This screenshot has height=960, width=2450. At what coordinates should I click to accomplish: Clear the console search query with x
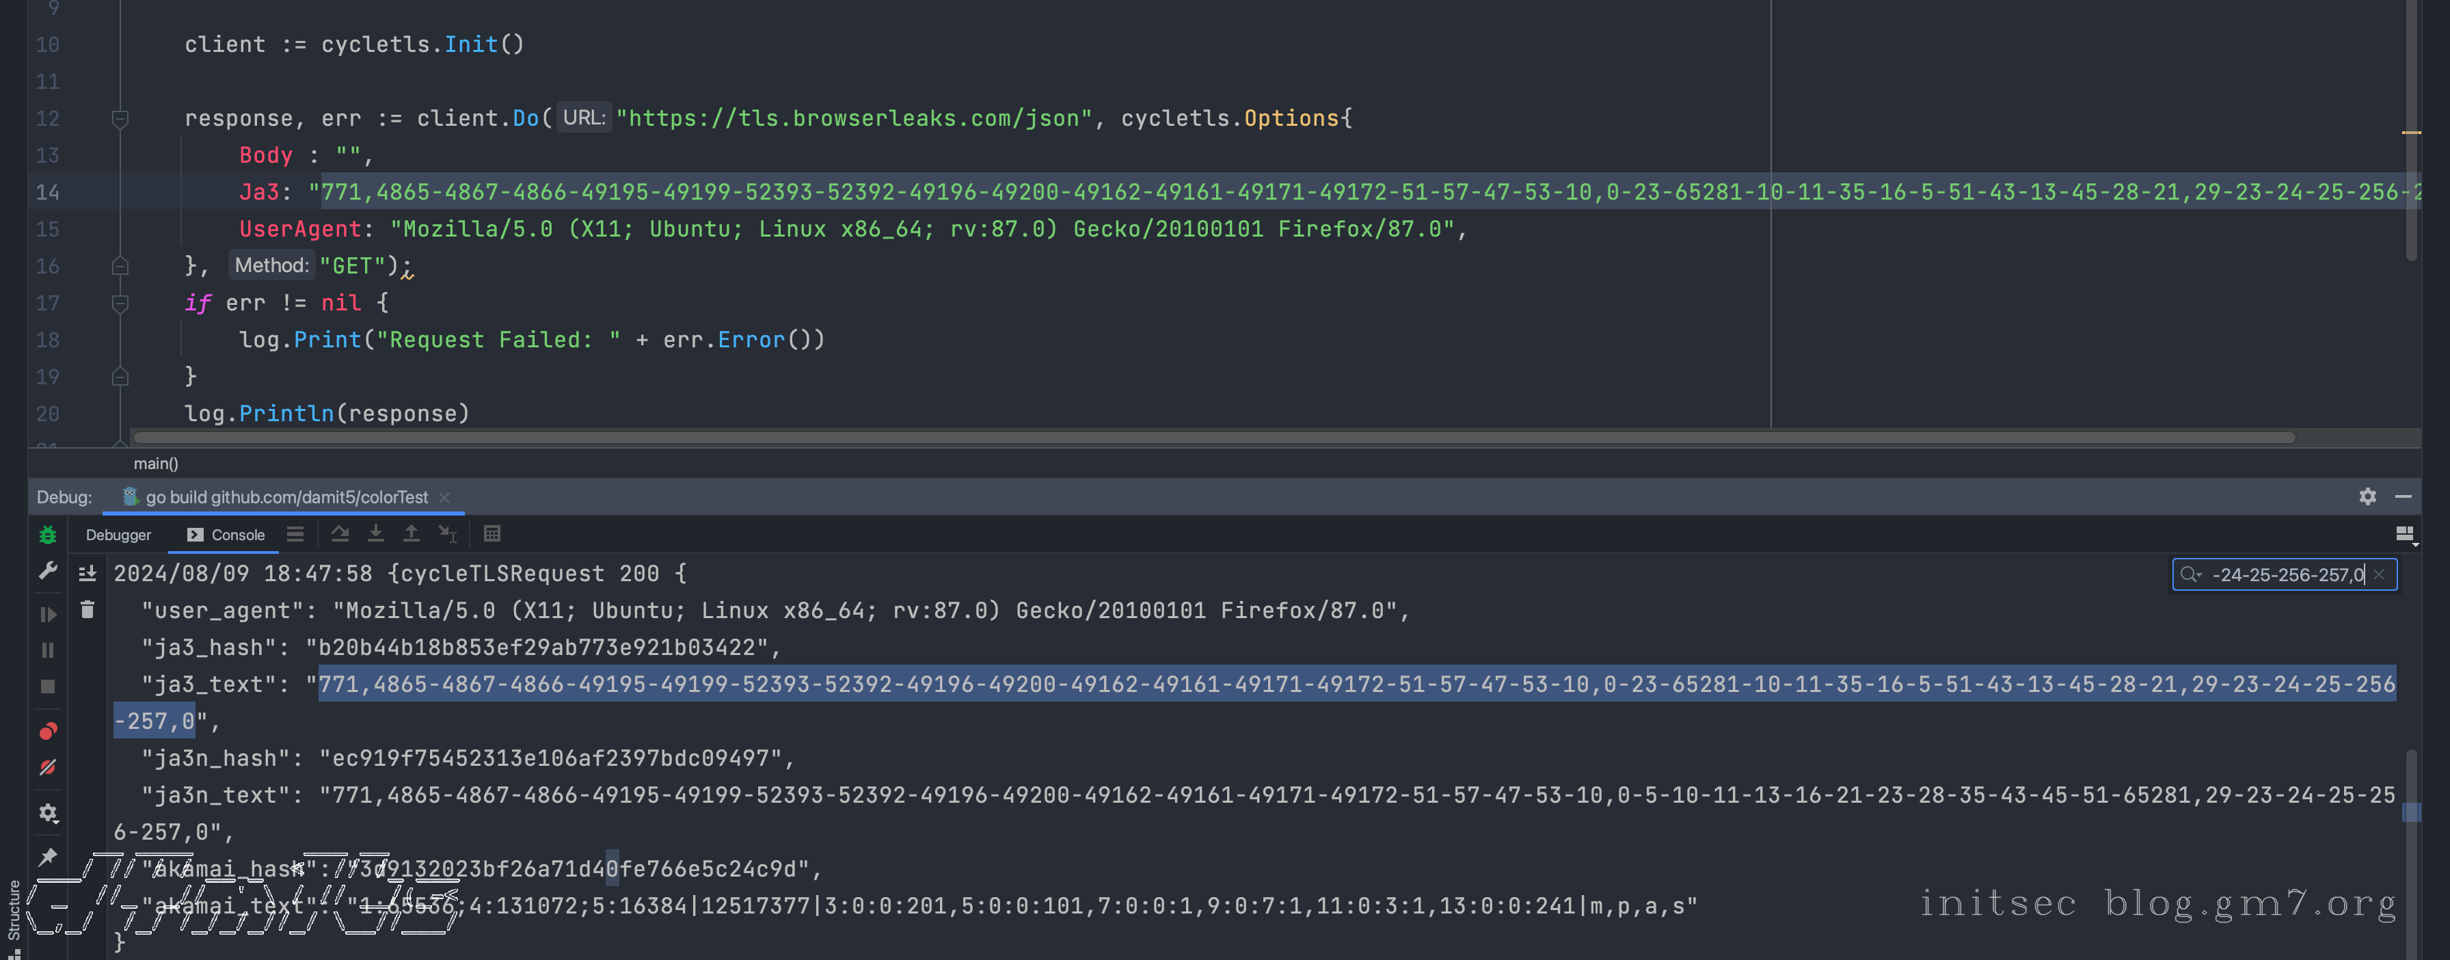pyautogui.click(x=2379, y=574)
